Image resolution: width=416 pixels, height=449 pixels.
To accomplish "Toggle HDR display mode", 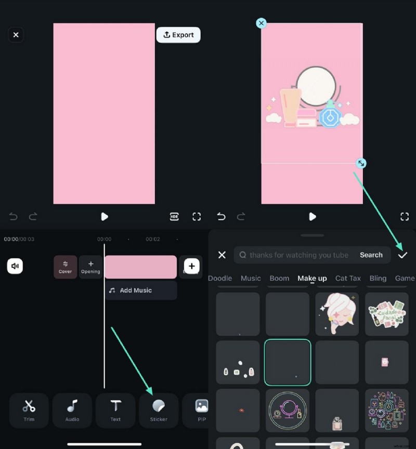I will click(174, 217).
